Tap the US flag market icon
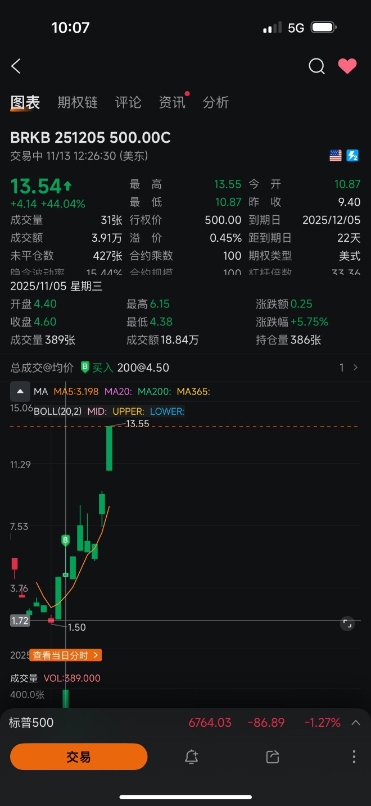The height and width of the screenshot is (806, 371). point(336,156)
